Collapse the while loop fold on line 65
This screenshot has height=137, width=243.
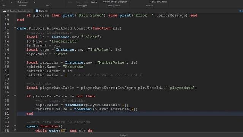tap(15, 130)
